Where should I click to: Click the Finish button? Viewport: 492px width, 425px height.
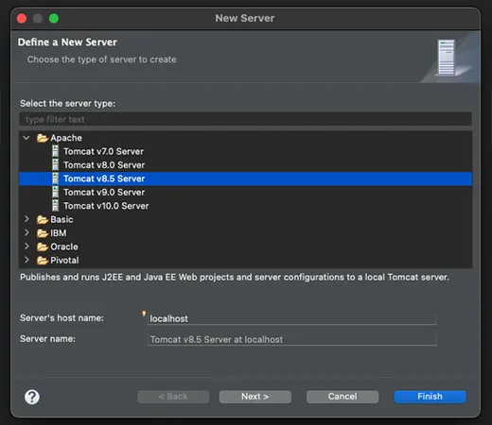[430, 397]
